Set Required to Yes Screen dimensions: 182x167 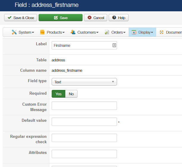click(x=58, y=94)
